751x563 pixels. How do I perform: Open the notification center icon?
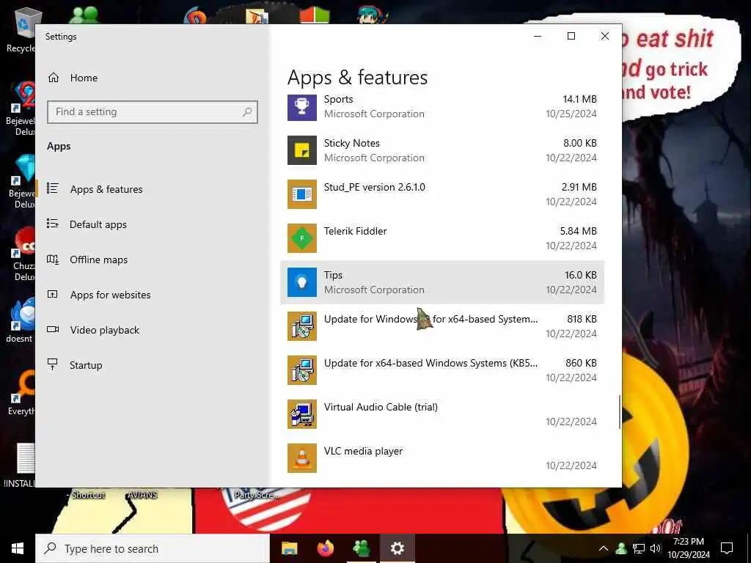(x=727, y=548)
